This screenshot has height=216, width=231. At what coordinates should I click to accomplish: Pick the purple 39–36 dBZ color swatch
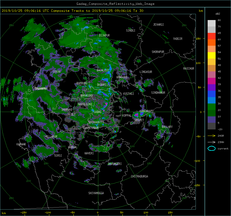211,87
